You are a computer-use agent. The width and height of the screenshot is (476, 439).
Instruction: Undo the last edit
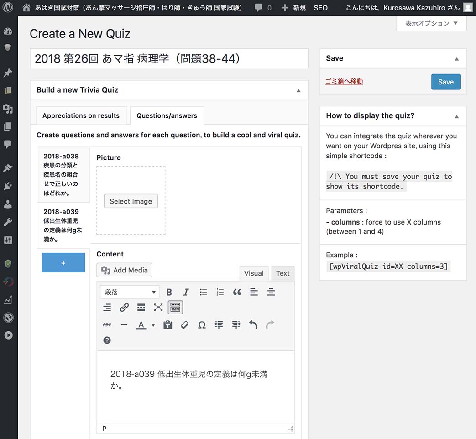pyautogui.click(x=253, y=325)
